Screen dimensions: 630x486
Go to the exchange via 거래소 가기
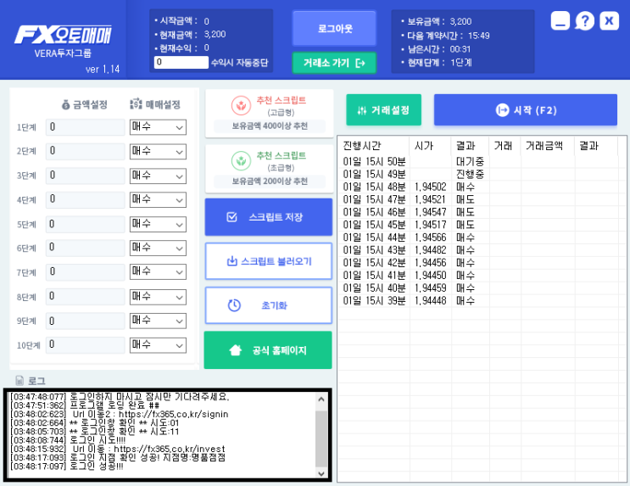(x=334, y=63)
